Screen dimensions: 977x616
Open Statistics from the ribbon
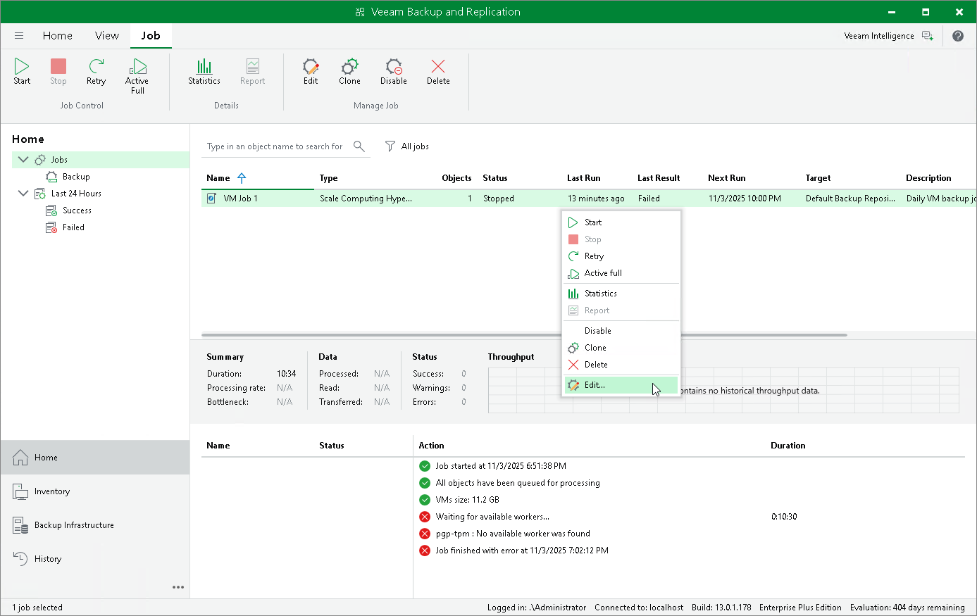tap(204, 72)
